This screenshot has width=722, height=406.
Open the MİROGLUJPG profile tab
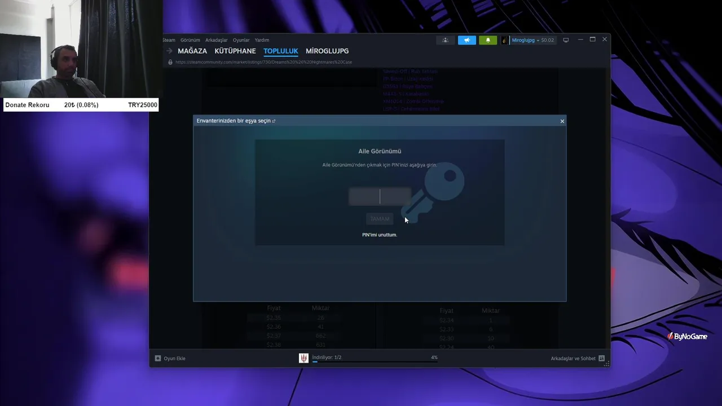(327, 51)
